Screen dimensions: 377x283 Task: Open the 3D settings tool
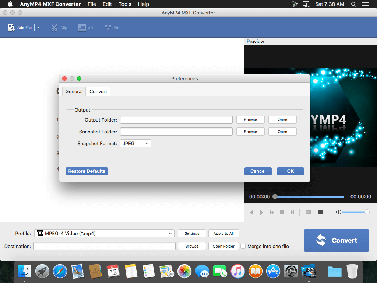(x=82, y=27)
